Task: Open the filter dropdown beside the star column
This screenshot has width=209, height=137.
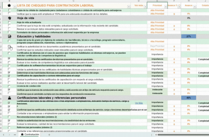Action: click(15, 7)
